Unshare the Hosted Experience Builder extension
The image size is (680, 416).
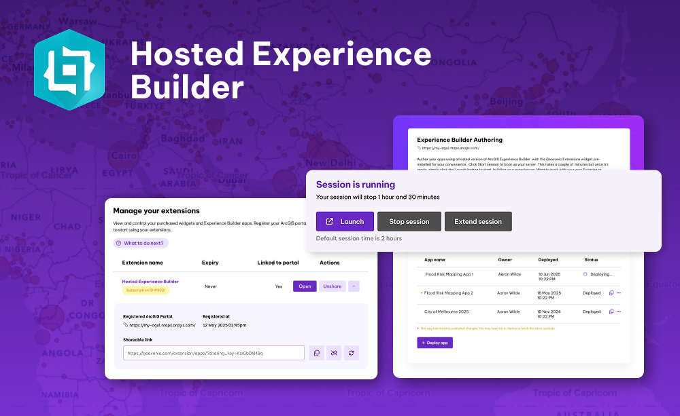tap(333, 286)
